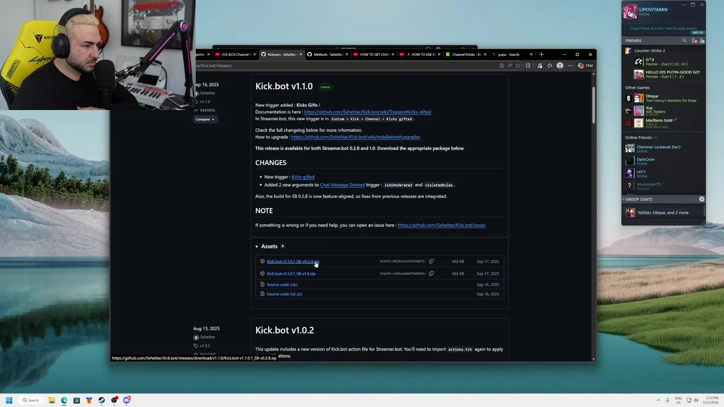Open the Windows Start menu
Viewport: 724px width, 407px height.
pos(9,400)
